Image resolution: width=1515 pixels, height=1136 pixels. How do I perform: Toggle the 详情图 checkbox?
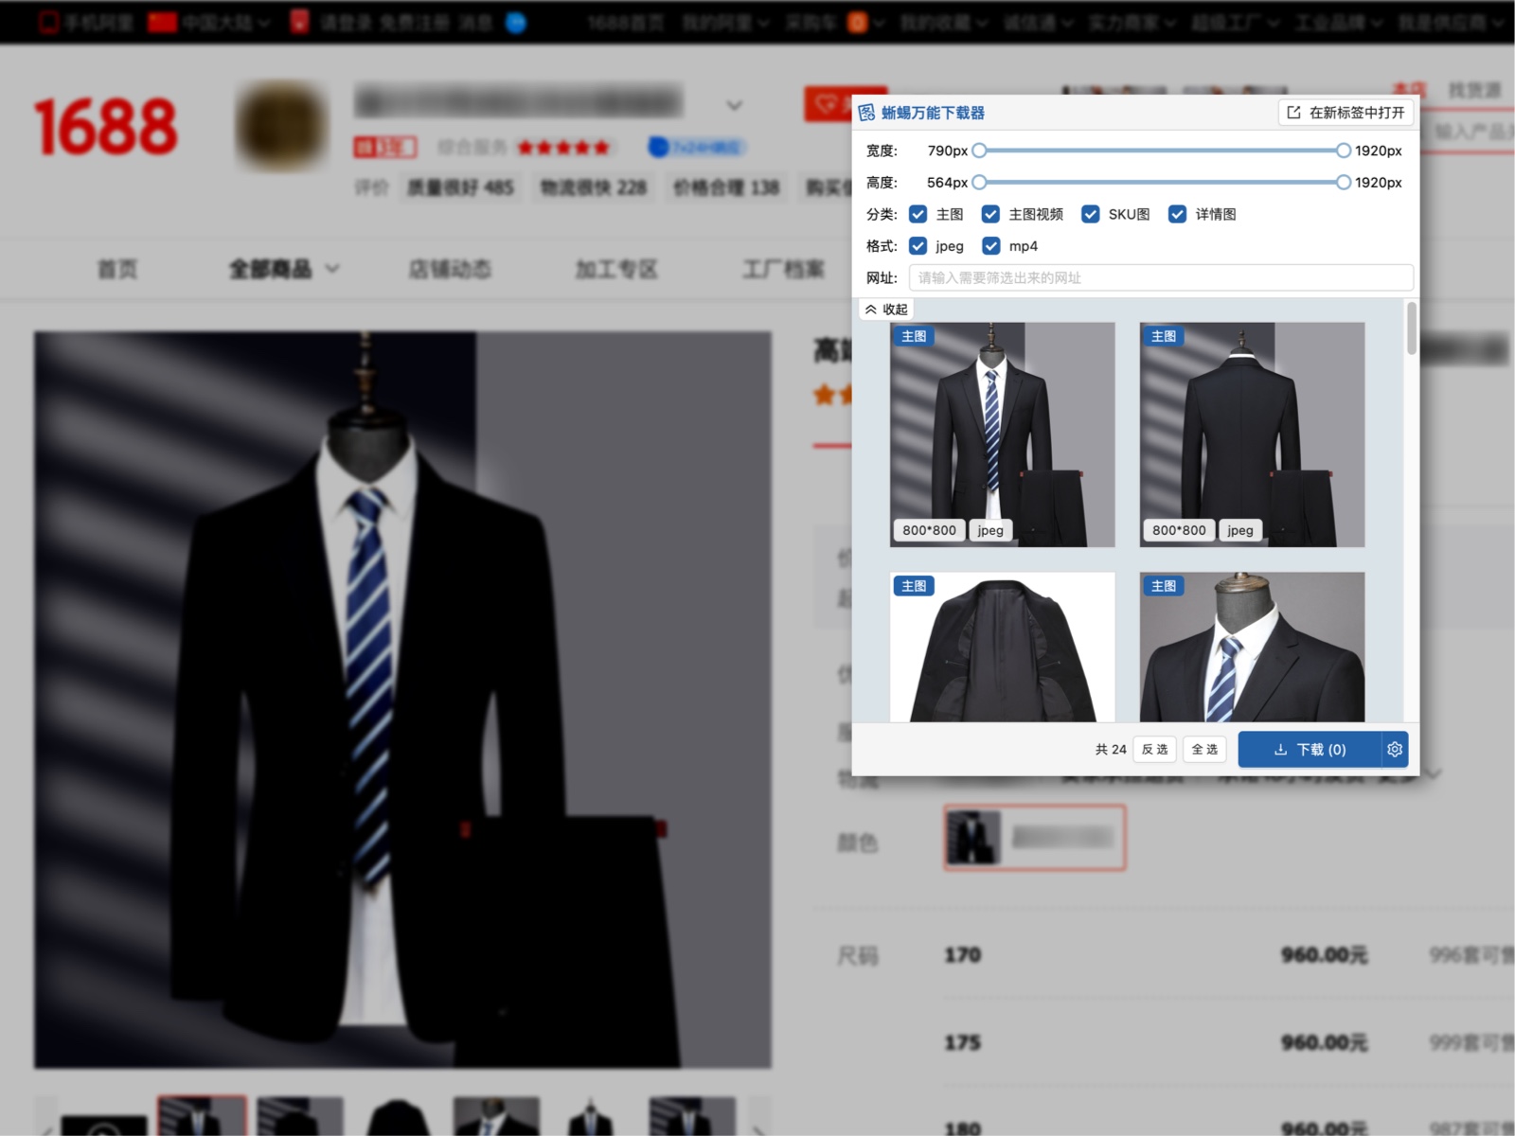[1177, 214]
